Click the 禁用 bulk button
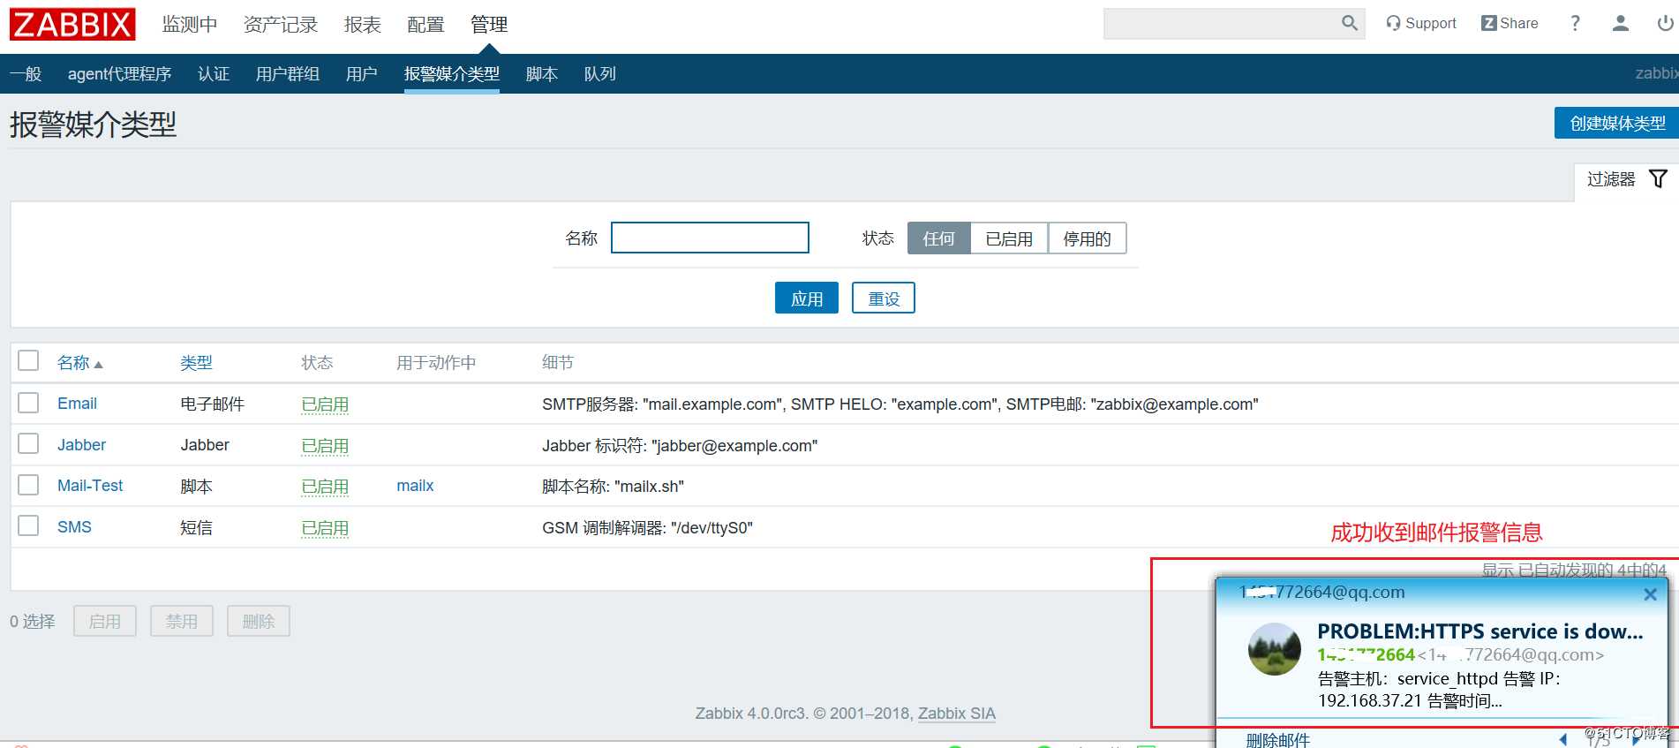The image size is (1679, 748). [182, 621]
